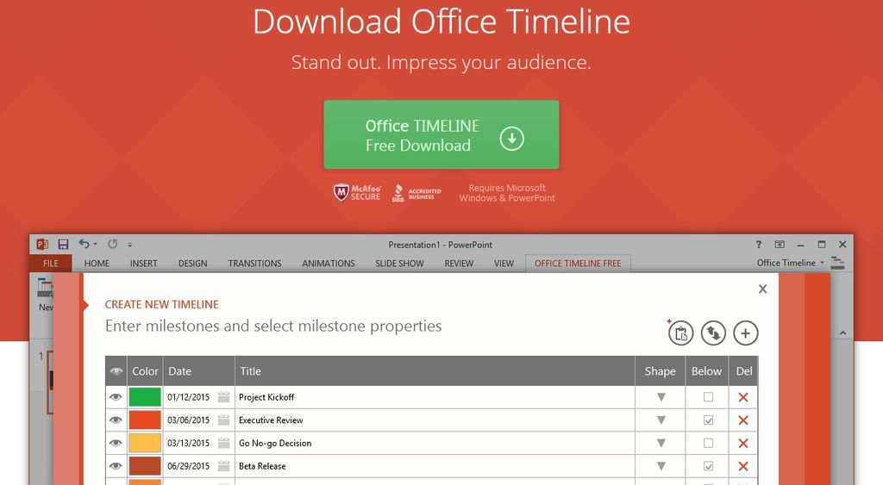The height and width of the screenshot is (485, 883).
Task: Toggle visibility of Project Kickoff milestone
Action: tap(116, 397)
